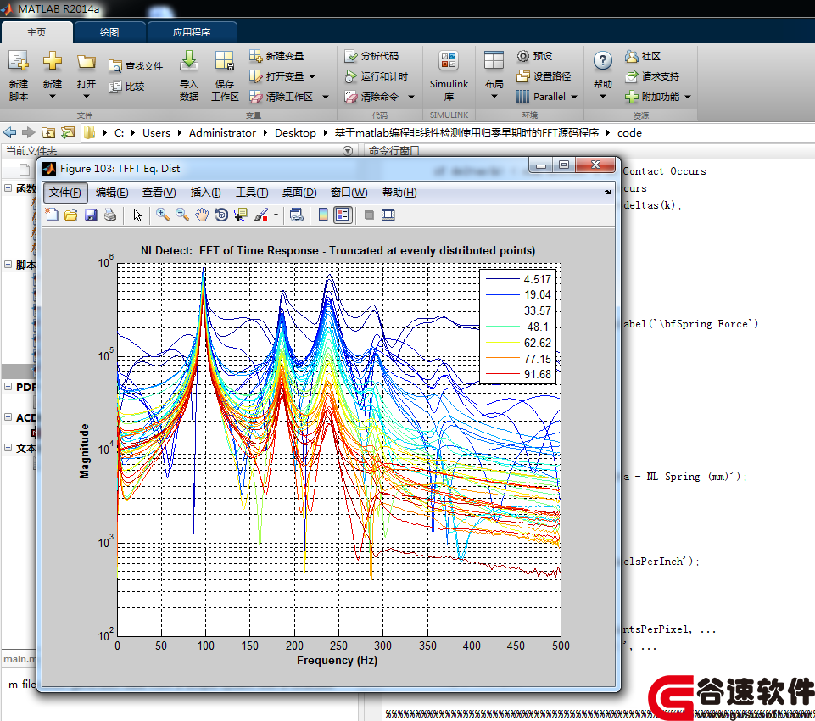Select the Data Cursor tool

pyautogui.click(x=241, y=215)
